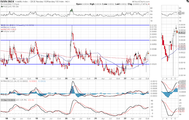The image size is (189, 120).
Task: Click the 0.0090 price axis label
Action: (x=153, y=32)
